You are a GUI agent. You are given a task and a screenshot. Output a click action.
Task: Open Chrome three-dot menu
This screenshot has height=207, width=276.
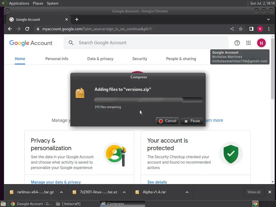[x=269, y=29]
